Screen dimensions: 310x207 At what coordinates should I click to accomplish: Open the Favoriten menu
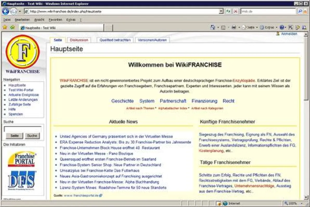55,20
